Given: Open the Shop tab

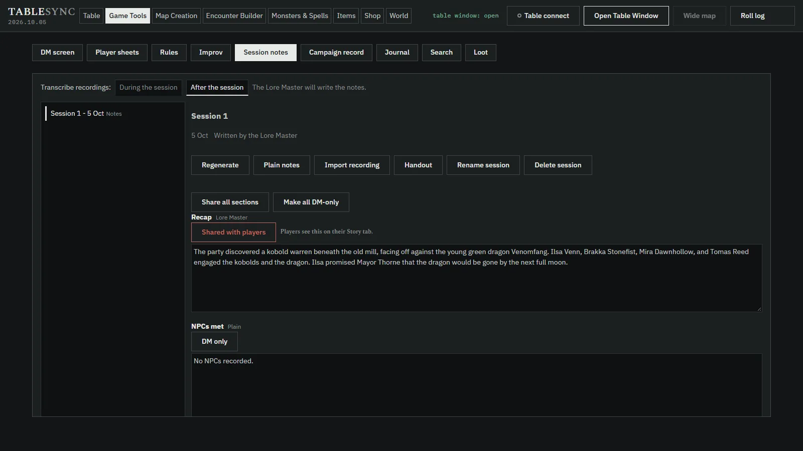Looking at the screenshot, I should coord(372,16).
